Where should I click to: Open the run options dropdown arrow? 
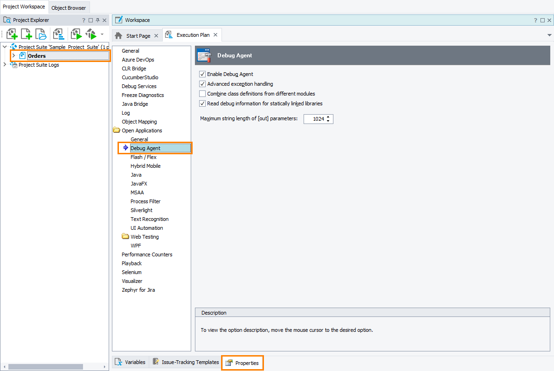(x=102, y=34)
